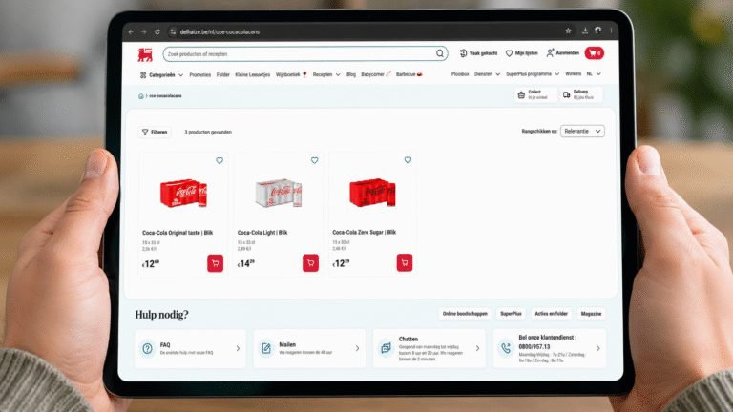Expand the Diensten dropdown
This screenshot has height=412, width=733.
click(487, 73)
